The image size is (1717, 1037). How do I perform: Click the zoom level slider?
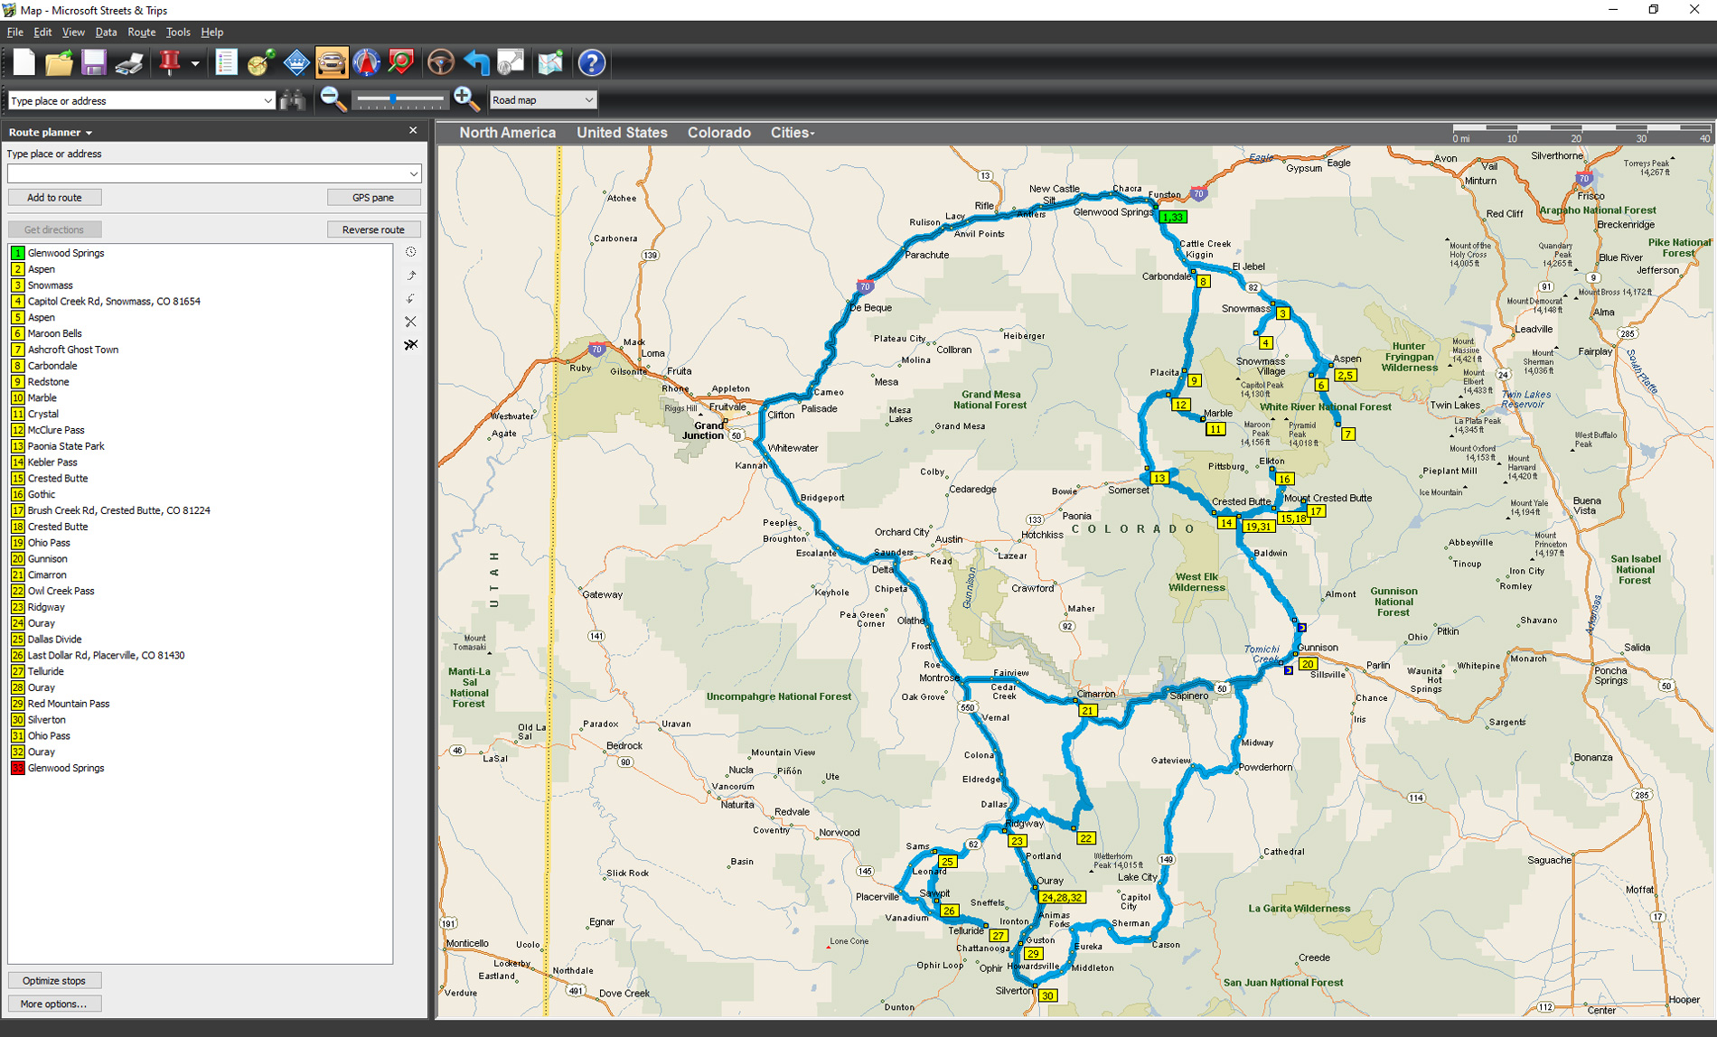(x=399, y=99)
